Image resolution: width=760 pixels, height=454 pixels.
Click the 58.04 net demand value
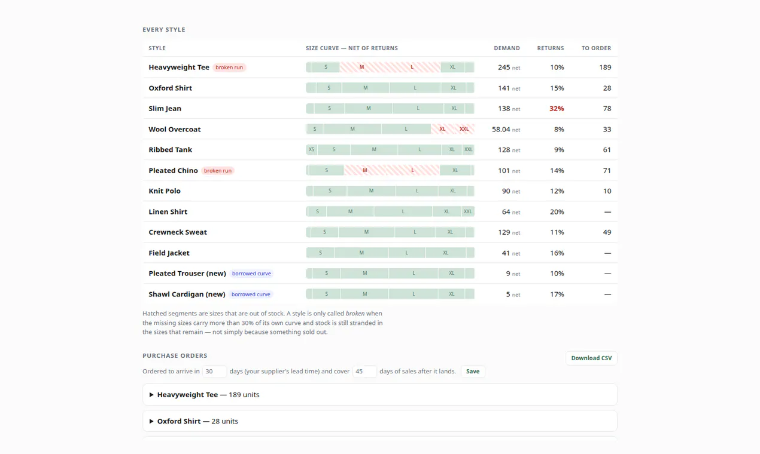click(506, 130)
